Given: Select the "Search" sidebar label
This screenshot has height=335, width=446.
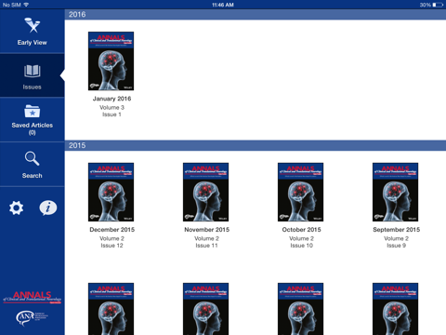Looking at the screenshot, I should [33, 176].
